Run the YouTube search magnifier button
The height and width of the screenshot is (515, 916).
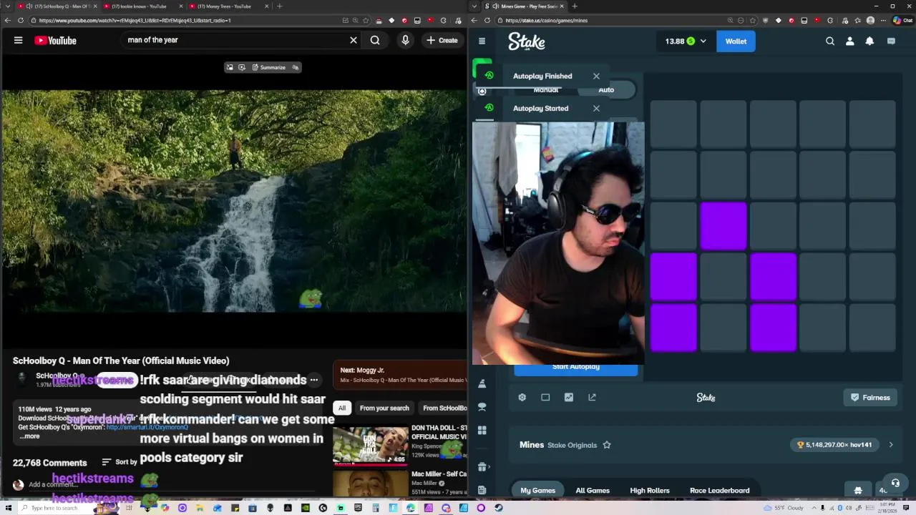375,40
